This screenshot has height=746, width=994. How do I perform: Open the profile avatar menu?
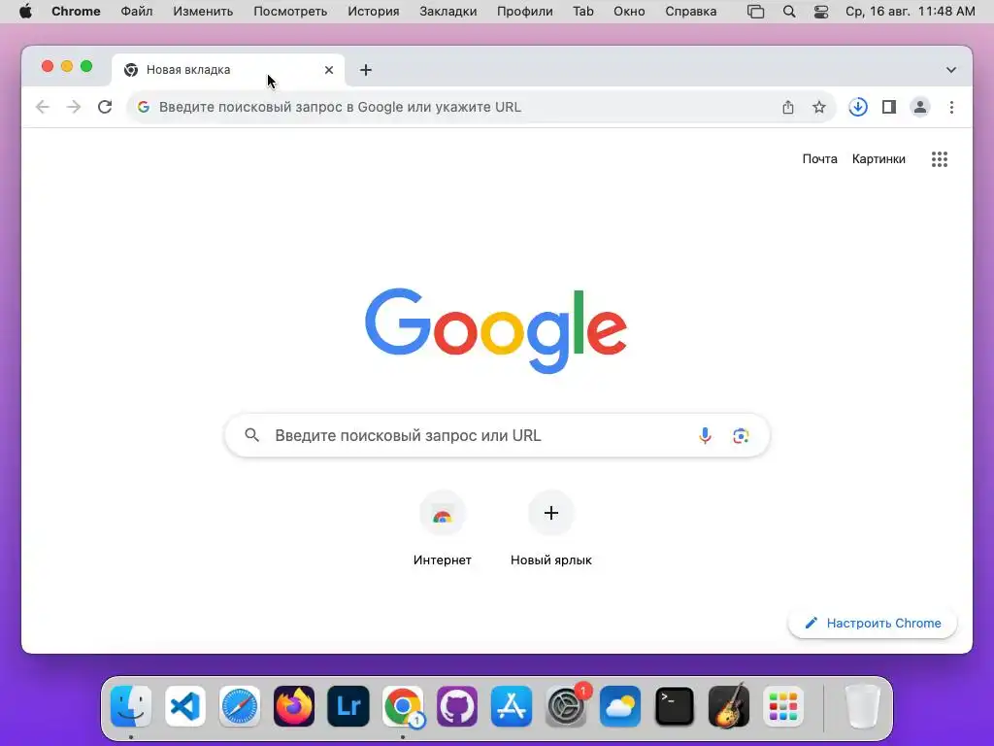[x=920, y=107]
